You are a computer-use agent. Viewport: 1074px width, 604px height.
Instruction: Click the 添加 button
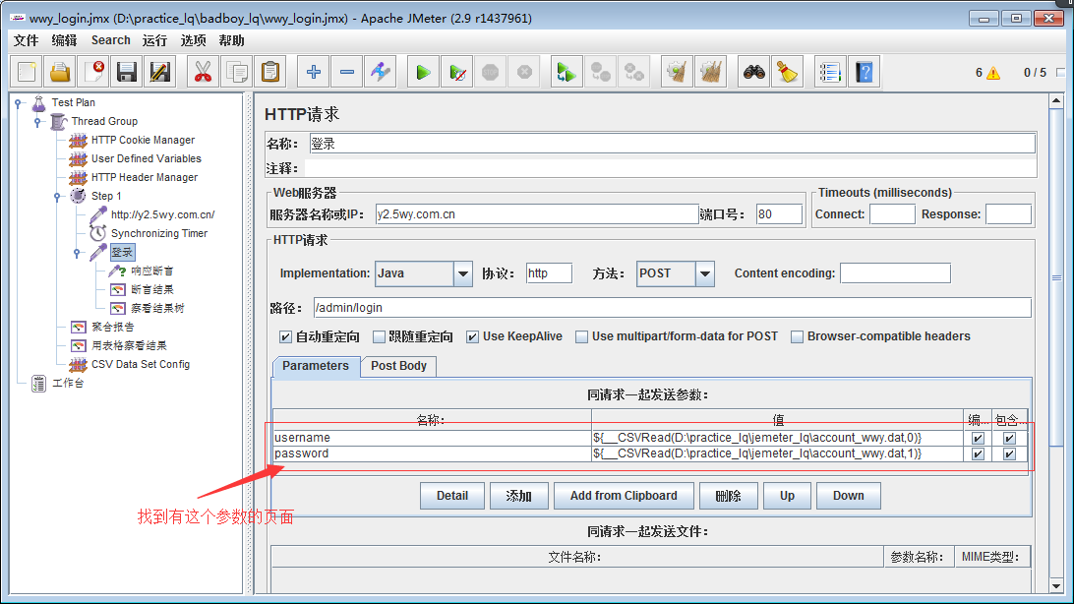[518, 496]
